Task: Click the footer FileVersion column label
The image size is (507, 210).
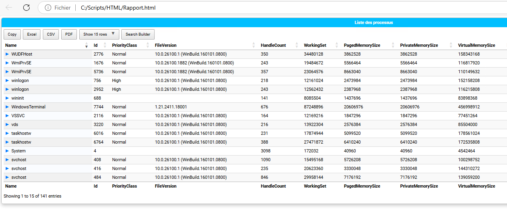Action: [166, 186]
